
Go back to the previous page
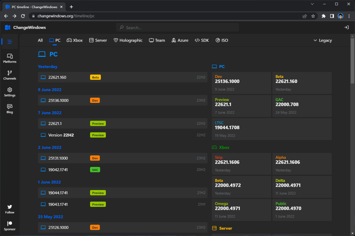point(6,16)
